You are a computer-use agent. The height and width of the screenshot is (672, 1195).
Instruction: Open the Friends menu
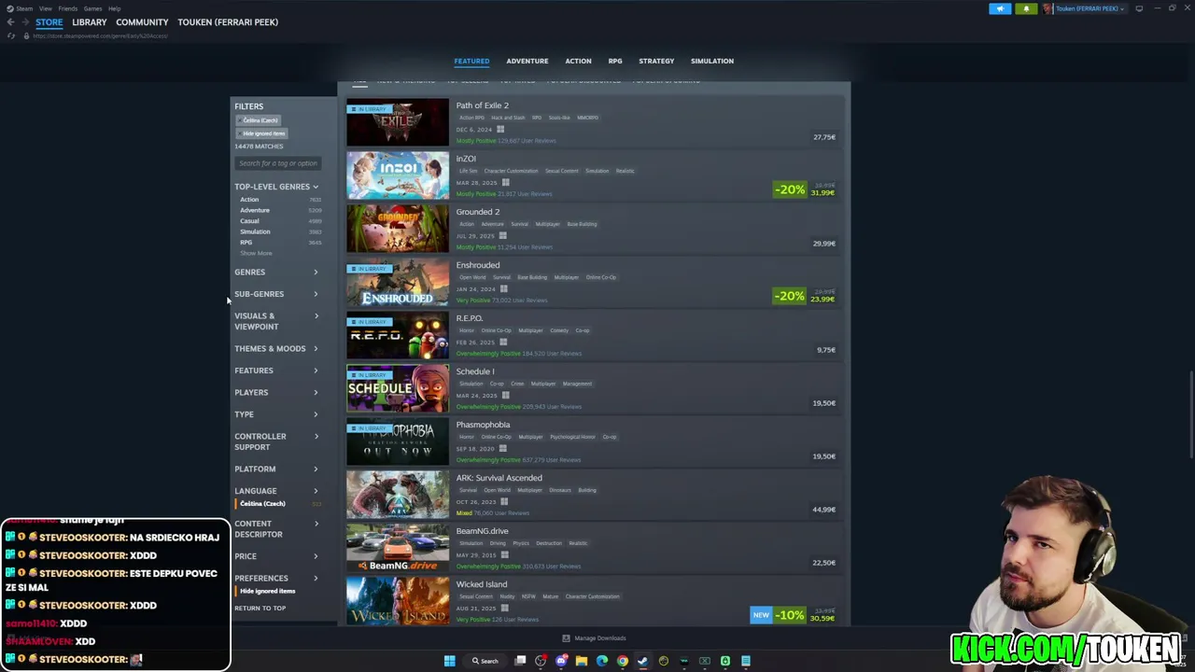67,8
